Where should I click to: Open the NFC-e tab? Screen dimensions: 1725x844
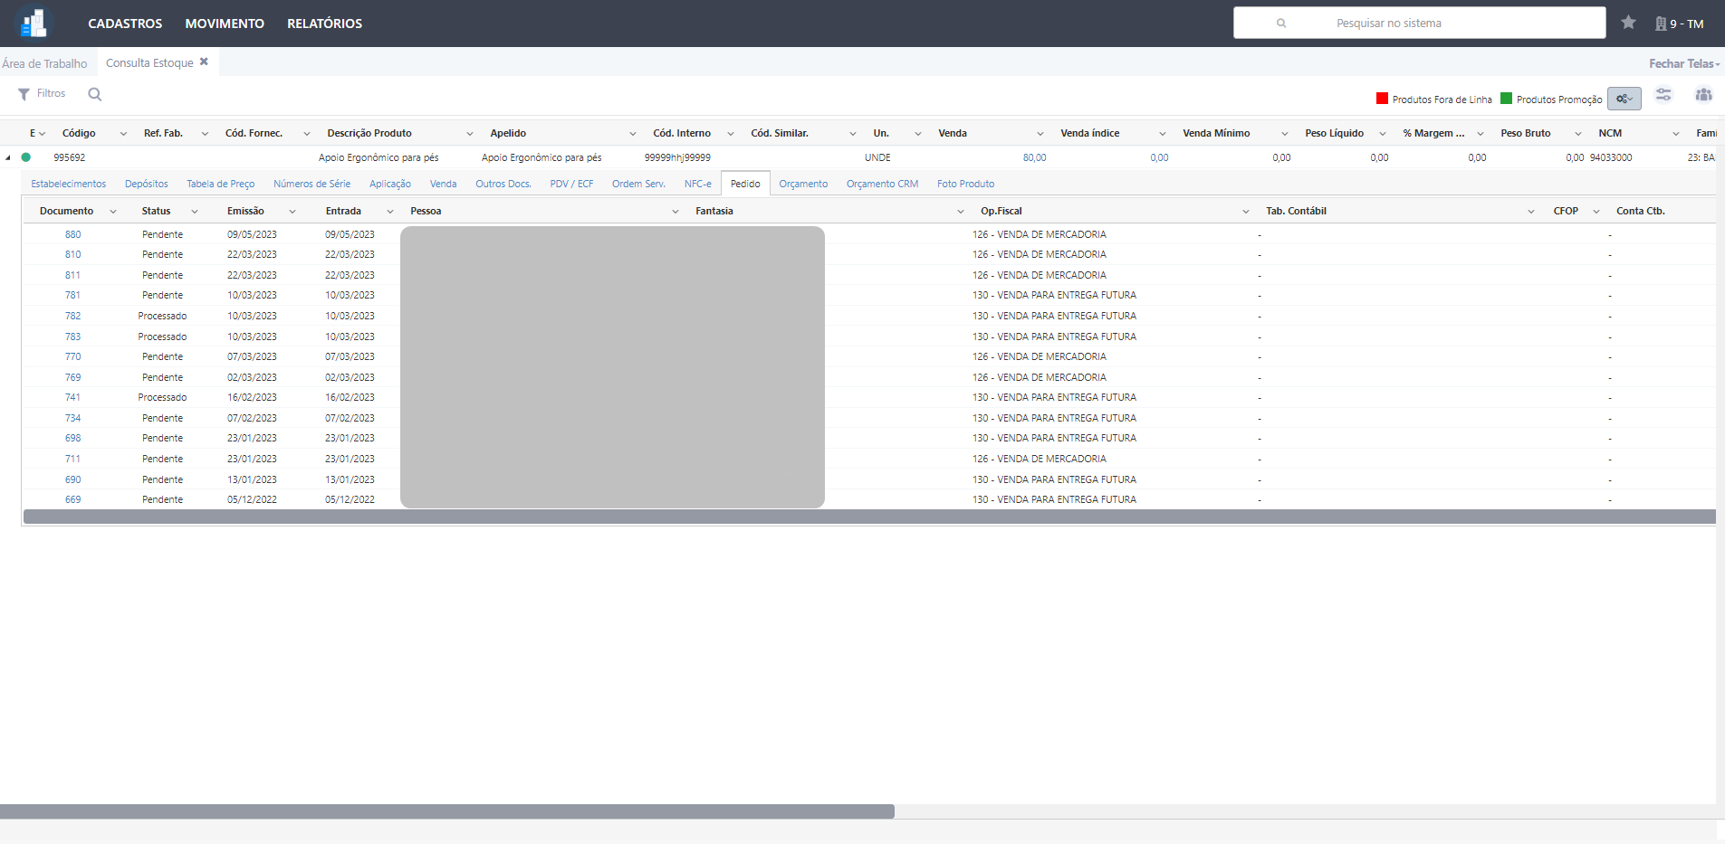coord(697,184)
